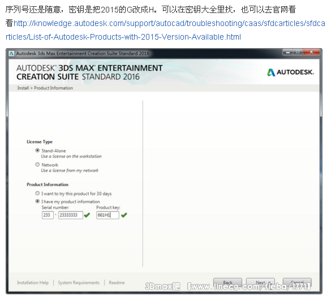The image size is (327, 296).
Task: Click the green checkmark beside serial number
Action: coord(87,215)
